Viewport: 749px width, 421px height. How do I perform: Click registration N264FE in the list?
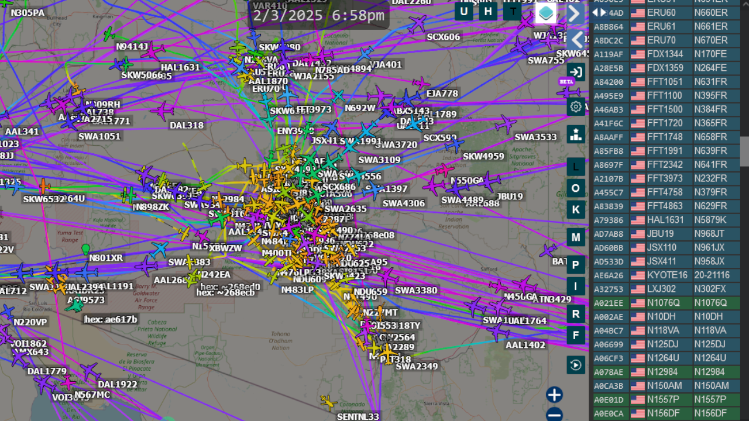pos(710,68)
